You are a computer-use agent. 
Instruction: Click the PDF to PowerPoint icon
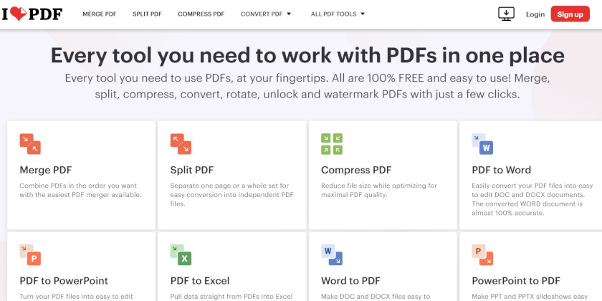click(30, 254)
